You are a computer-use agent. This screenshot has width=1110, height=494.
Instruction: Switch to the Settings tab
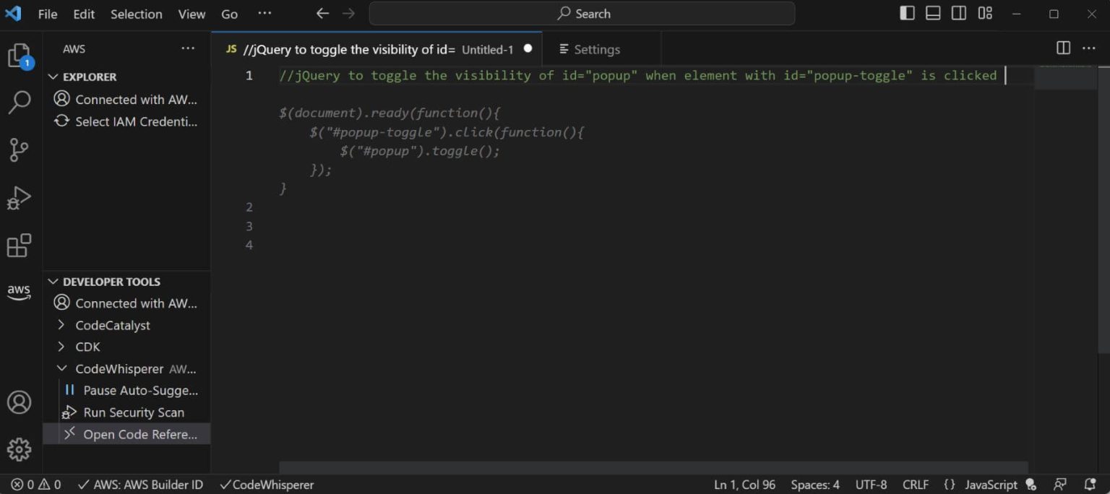[x=597, y=49]
